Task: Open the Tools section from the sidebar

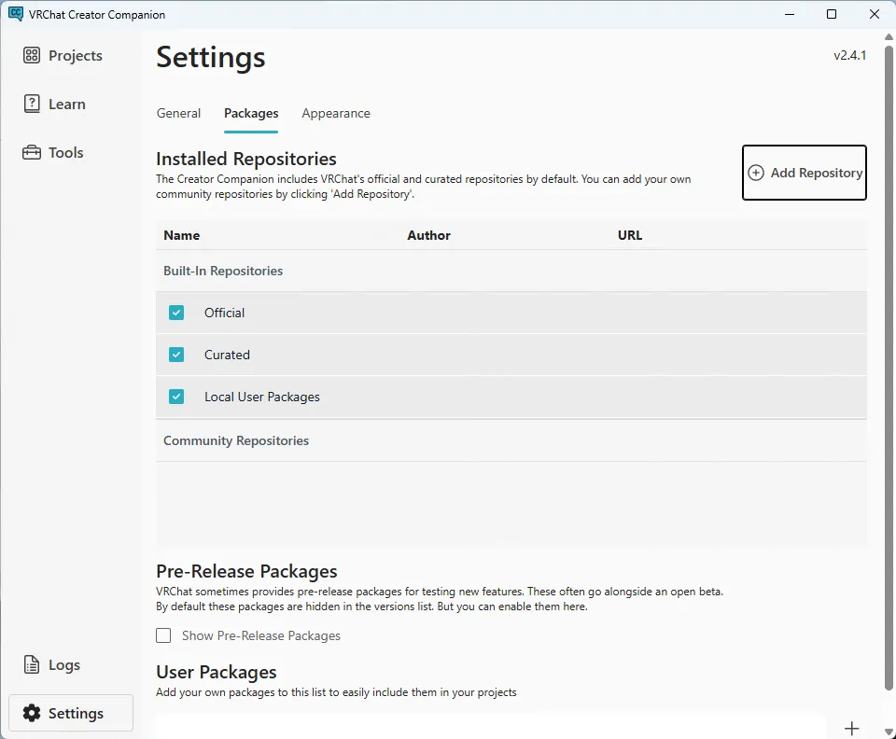Action: pyautogui.click(x=54, y=152)
